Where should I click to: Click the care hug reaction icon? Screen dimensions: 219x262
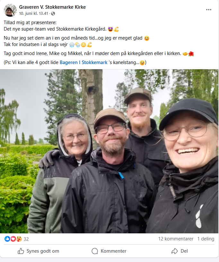click(x=19, y=239)
